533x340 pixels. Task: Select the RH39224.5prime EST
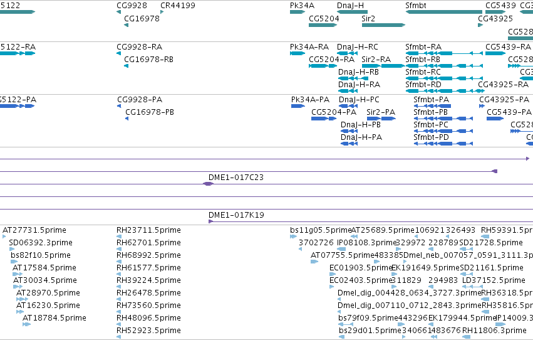119,287
